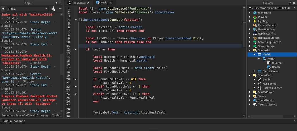
Task: Fold the if FindChar block, line 12
Action: coord(76,50)
